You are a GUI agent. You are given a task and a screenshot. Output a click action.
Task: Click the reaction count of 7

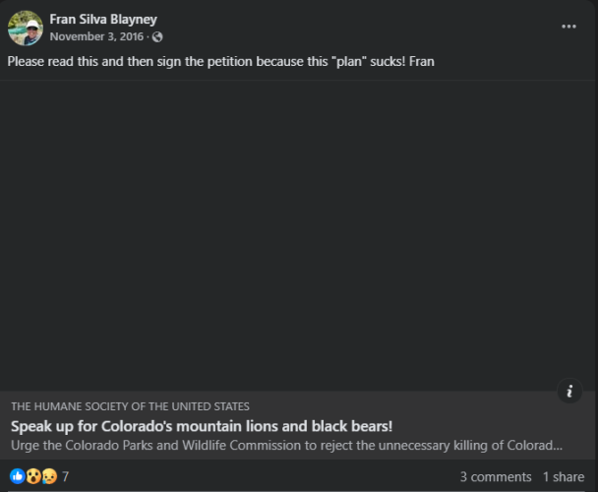point(66,476)
